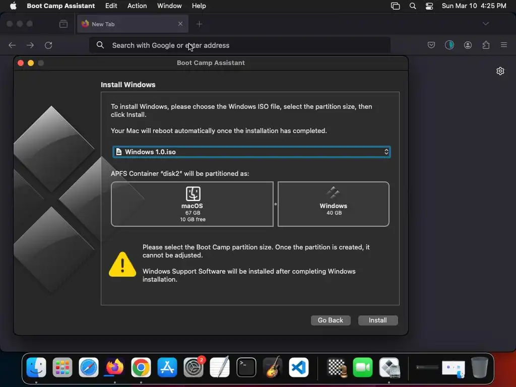This screenshot has width=516, height=387.
Task: Open Launchpad in the Dock
Action: 62,367
